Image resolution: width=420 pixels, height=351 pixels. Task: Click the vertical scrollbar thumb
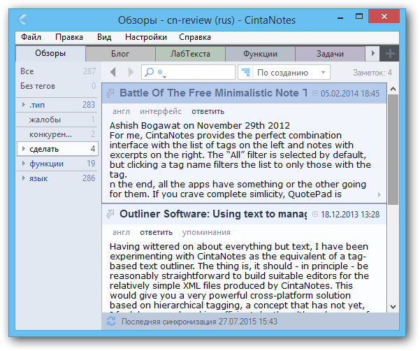(x=393, y=150)
